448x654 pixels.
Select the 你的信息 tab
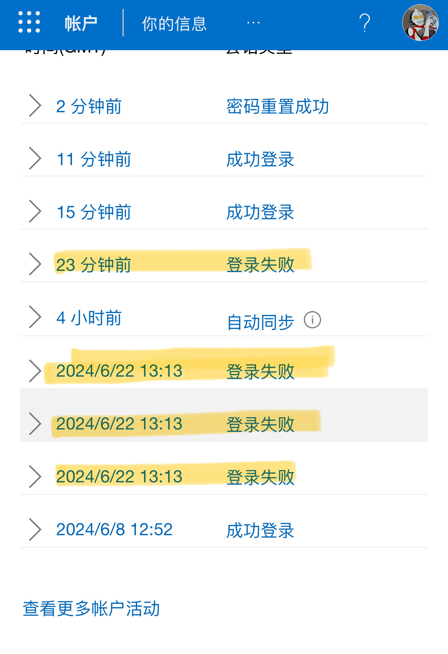174,24
